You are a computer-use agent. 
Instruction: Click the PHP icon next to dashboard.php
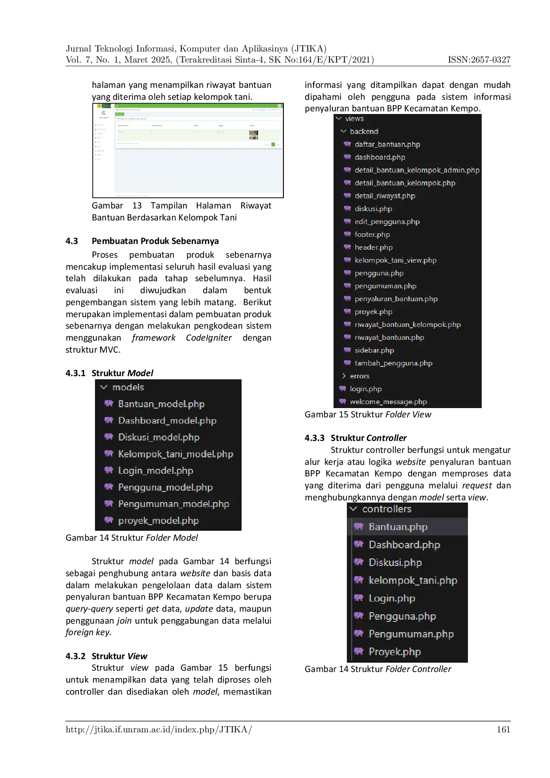[347, 157]
